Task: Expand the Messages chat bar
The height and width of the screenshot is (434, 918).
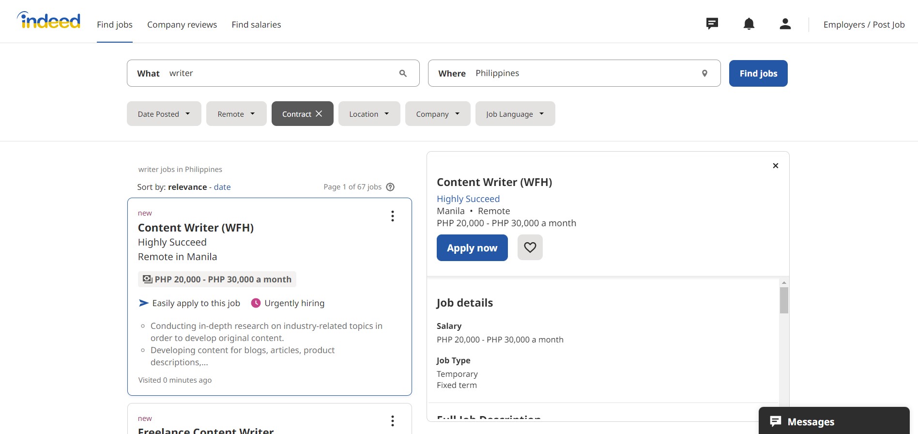Action: tap(834, 420)
